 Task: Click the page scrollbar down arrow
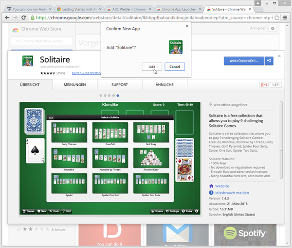[287, 243]
